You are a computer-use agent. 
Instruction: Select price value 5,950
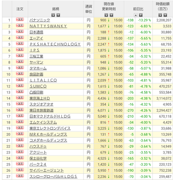pos(102,170)
